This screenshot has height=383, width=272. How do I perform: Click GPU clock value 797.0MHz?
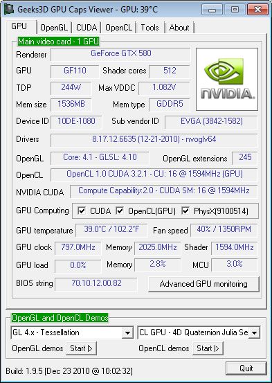click(78, 248)
